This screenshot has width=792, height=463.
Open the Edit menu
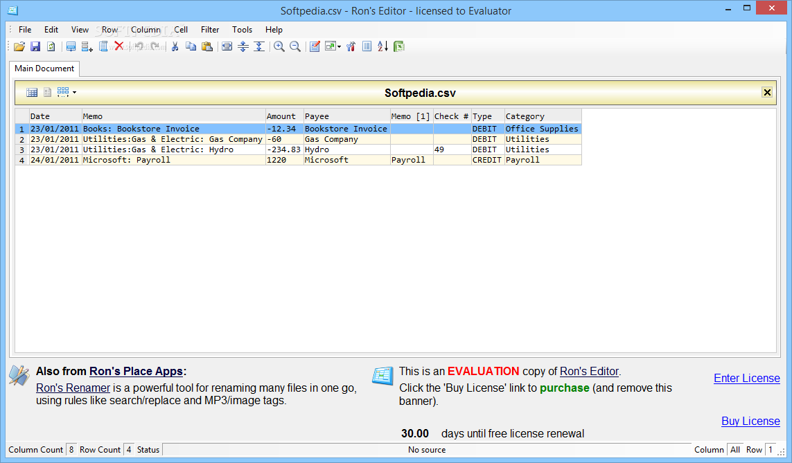(x=51, y=30)
